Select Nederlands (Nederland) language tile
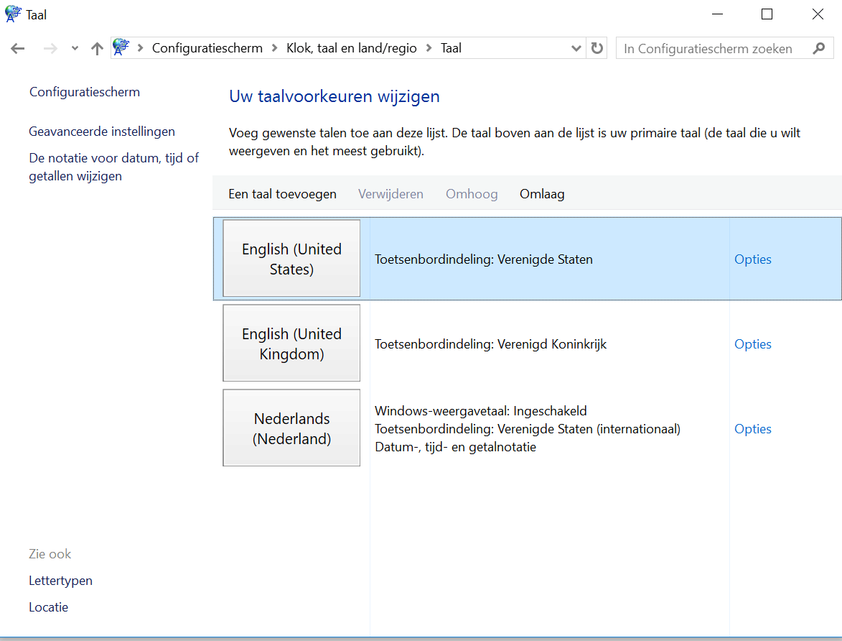The image size is (842, 641). (x=291, y=428)
